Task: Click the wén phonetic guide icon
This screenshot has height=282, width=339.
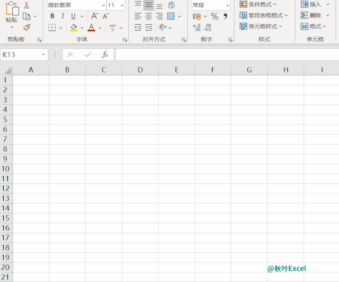Action: tap(112, 28)
